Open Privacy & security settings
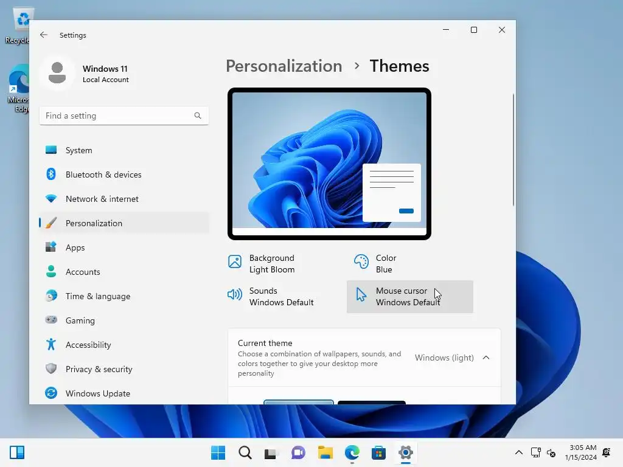Screen dimensions: 623x467 pyautogui.click(x=124, y=369)
